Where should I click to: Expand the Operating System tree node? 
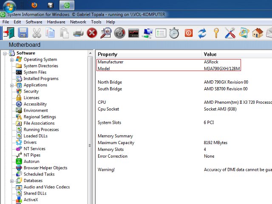(12, 59)
